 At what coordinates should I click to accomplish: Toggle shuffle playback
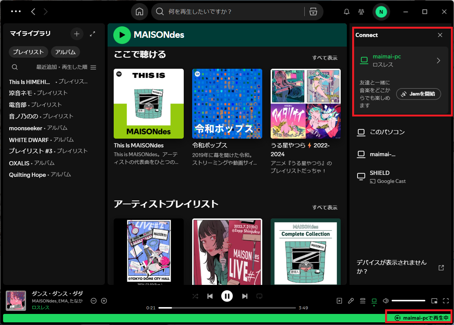196,296
